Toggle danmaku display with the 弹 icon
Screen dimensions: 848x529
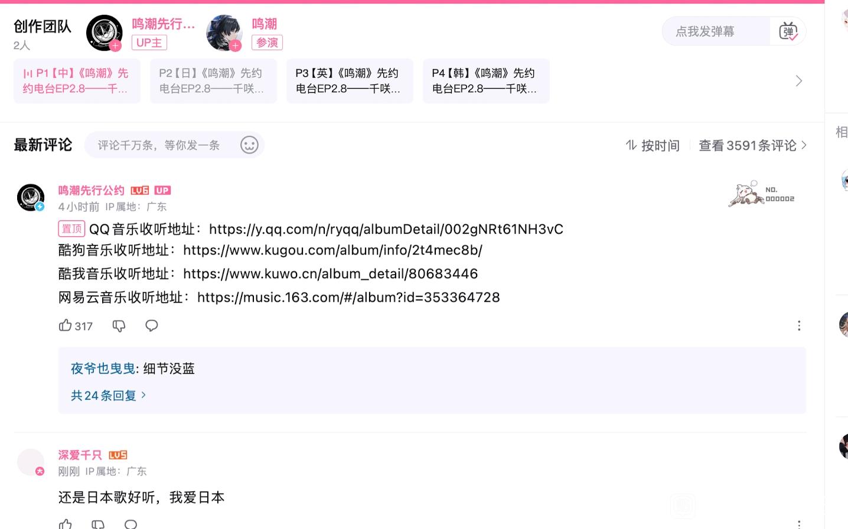tap(788, 31)
